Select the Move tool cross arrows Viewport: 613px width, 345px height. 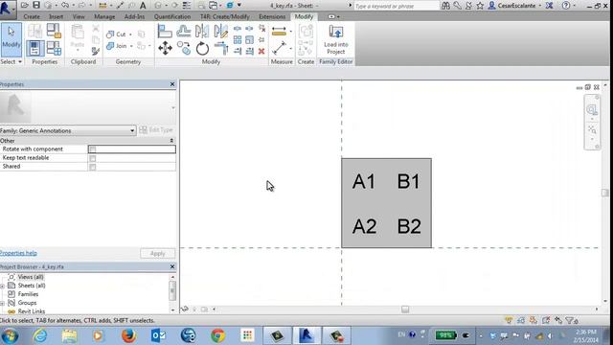tap(165, 49)
